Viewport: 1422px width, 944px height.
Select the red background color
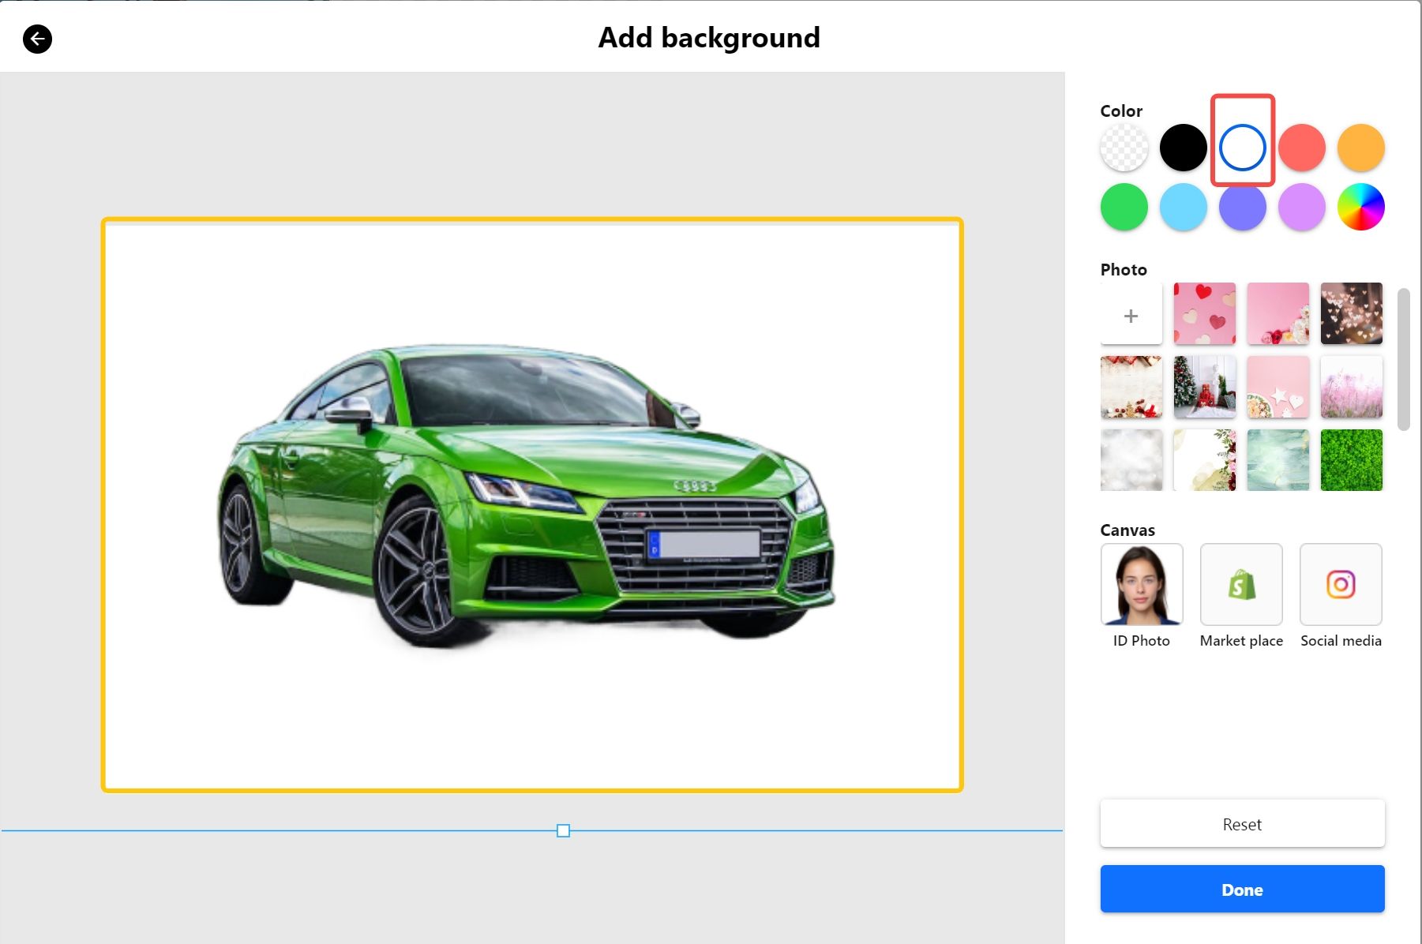click(1301, 147)
